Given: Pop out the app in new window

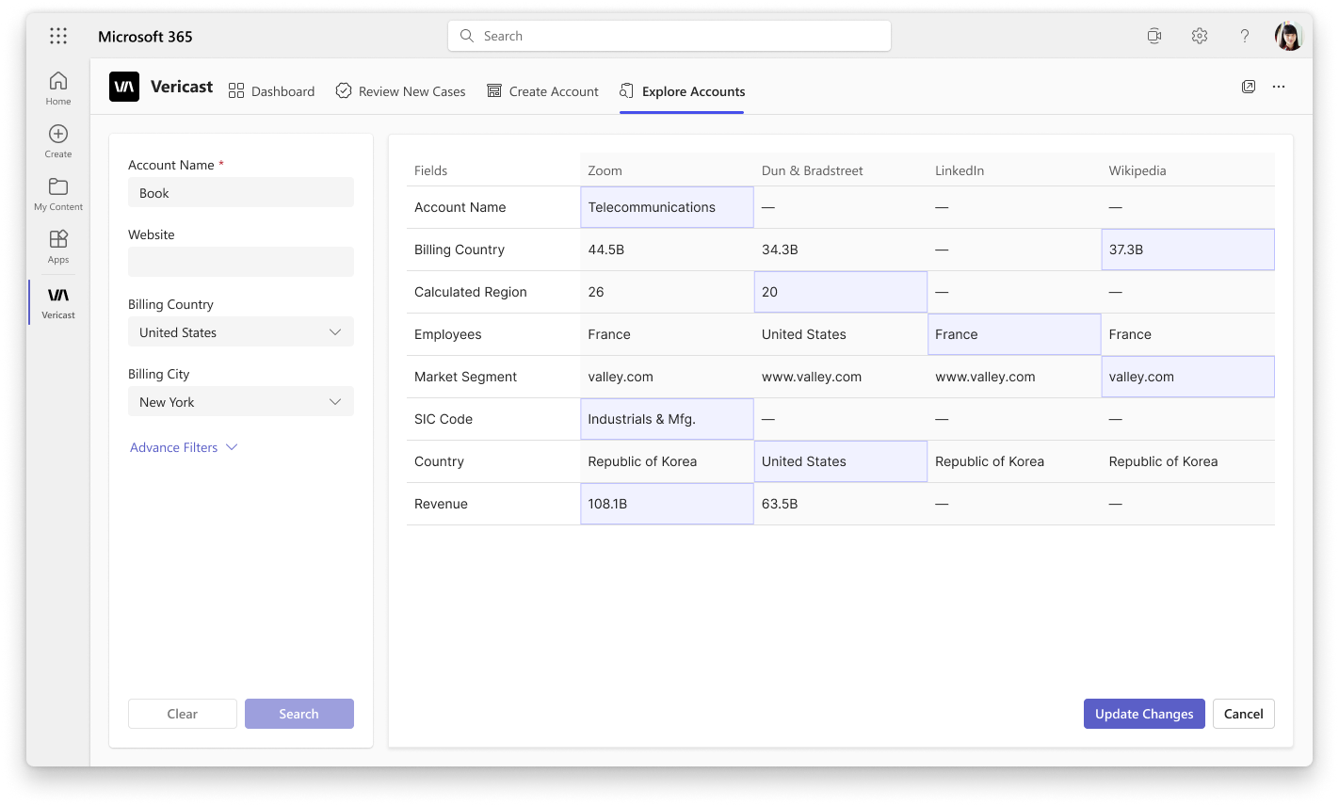Looking at the screenshot, I should tap(1249, 87).
